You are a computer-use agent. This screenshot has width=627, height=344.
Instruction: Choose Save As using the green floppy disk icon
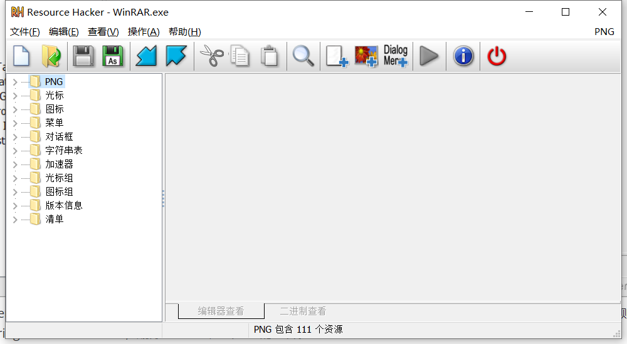point(113,56)
